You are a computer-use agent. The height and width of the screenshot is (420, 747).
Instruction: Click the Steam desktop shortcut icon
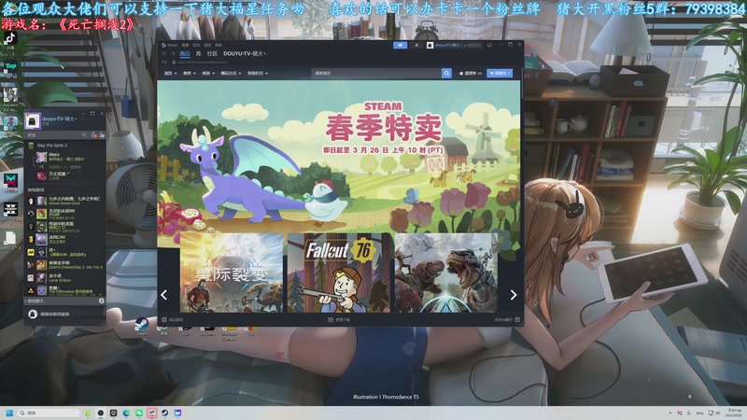click(x=142, y=326)
